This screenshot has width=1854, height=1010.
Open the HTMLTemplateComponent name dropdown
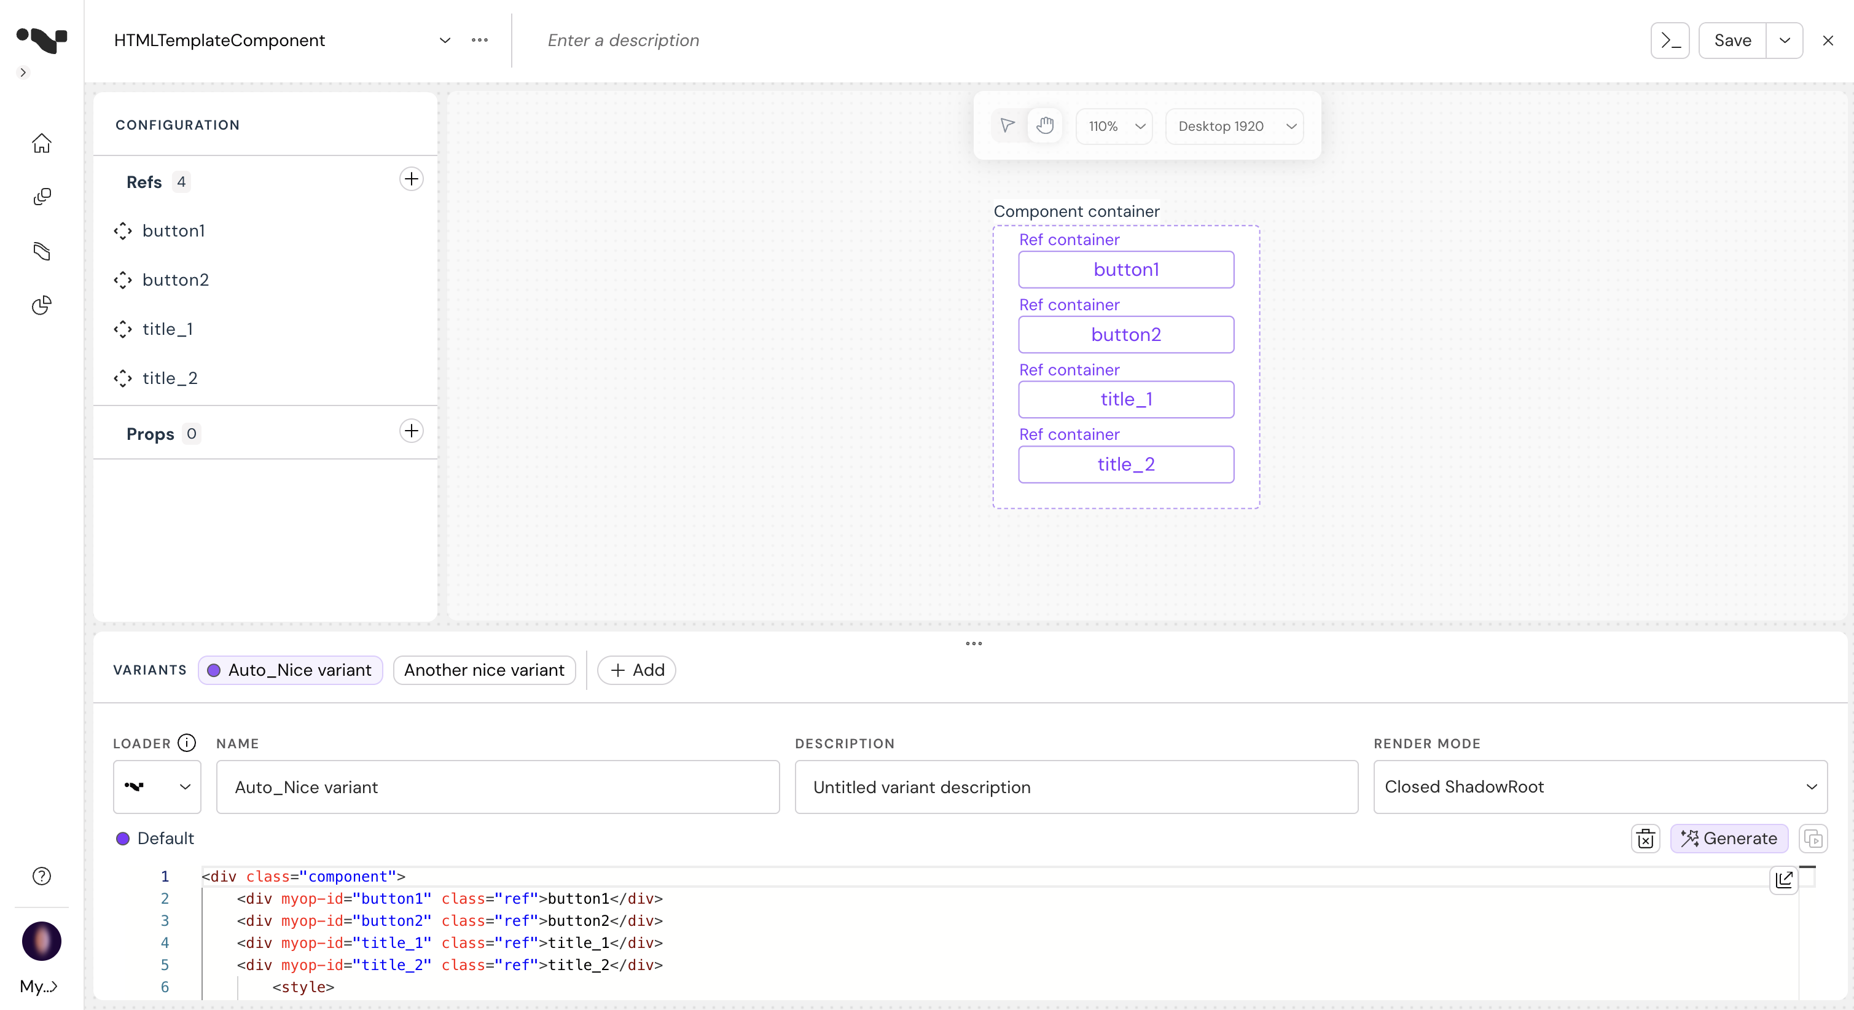pos(445,41)
